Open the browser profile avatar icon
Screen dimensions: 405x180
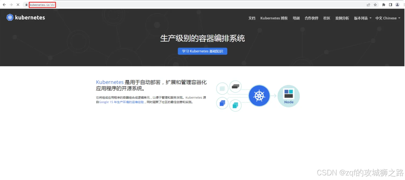point(397,5)
